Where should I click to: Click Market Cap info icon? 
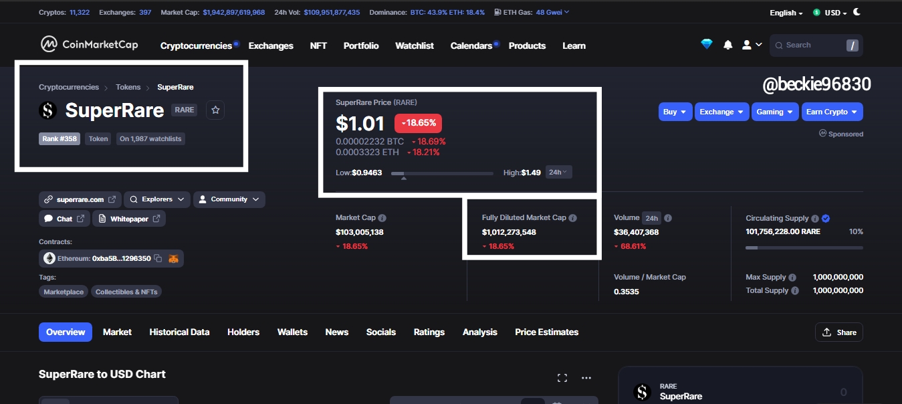coord(382,218)
